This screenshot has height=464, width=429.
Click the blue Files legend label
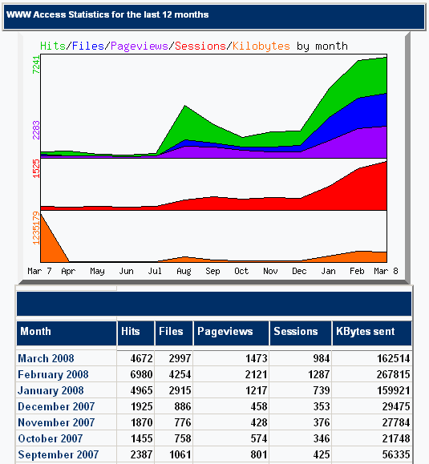[88, 46]
